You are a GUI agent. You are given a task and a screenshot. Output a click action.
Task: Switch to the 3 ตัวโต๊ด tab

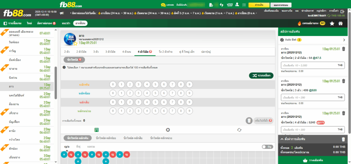click(x=110, y=52)
